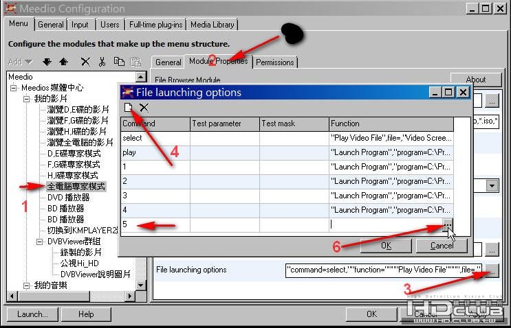Click the main configuration OK button
Screen dimensions: 511x328
pyautogui.click(x=371, y=314)
